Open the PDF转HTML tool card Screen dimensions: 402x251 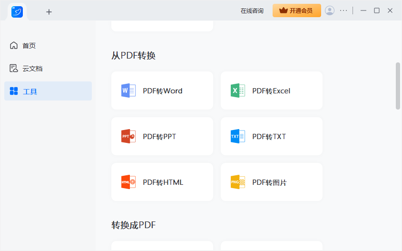pyautogui.click(x=162, y=182)
